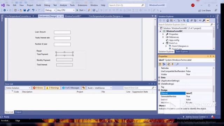Viewport: 224px width, 126px height.
Task: Click the Yearly Interest rate text box
Action: click(62, 38)
